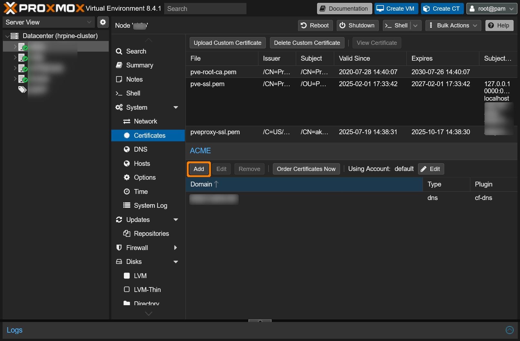Open Options in the System menu
The height and width of the screenshot is (341, 520).
[144, 177]
